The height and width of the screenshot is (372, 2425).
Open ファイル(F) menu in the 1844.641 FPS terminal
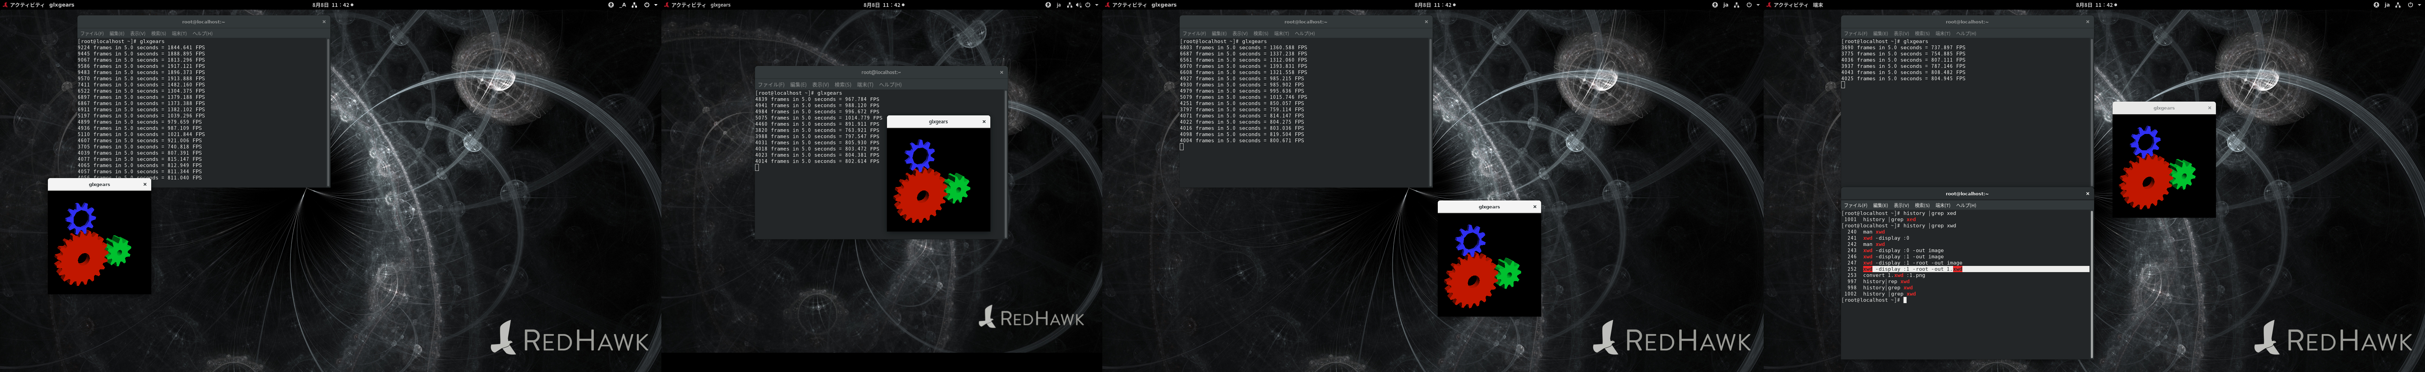pyautogui.click(x=92, y=33)
